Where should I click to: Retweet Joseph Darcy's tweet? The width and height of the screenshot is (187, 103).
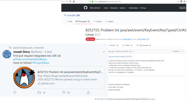point(39,92)
